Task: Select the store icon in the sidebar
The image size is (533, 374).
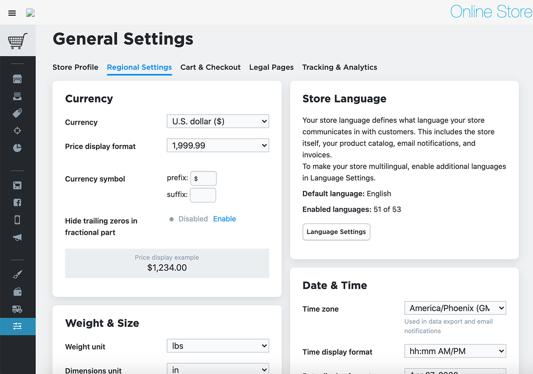Action: [17, 78]
